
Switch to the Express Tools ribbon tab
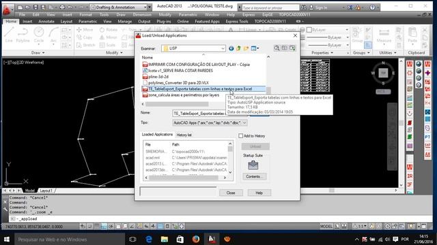(237, 21)
